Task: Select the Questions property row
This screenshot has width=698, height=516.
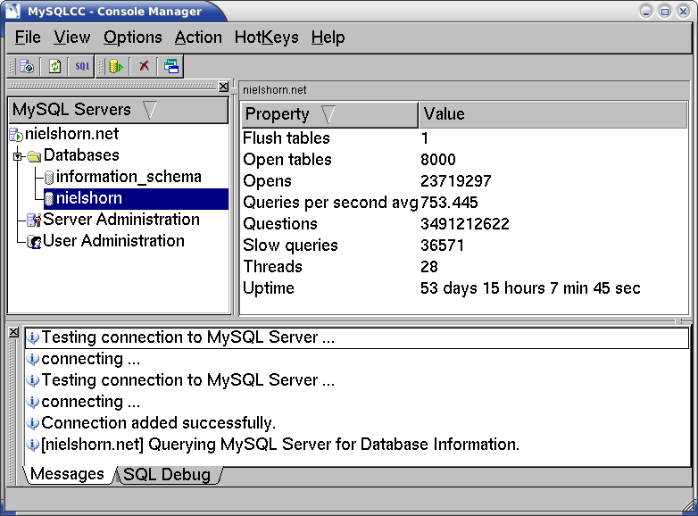Action: pyautogui.click(x=464, y=223)
